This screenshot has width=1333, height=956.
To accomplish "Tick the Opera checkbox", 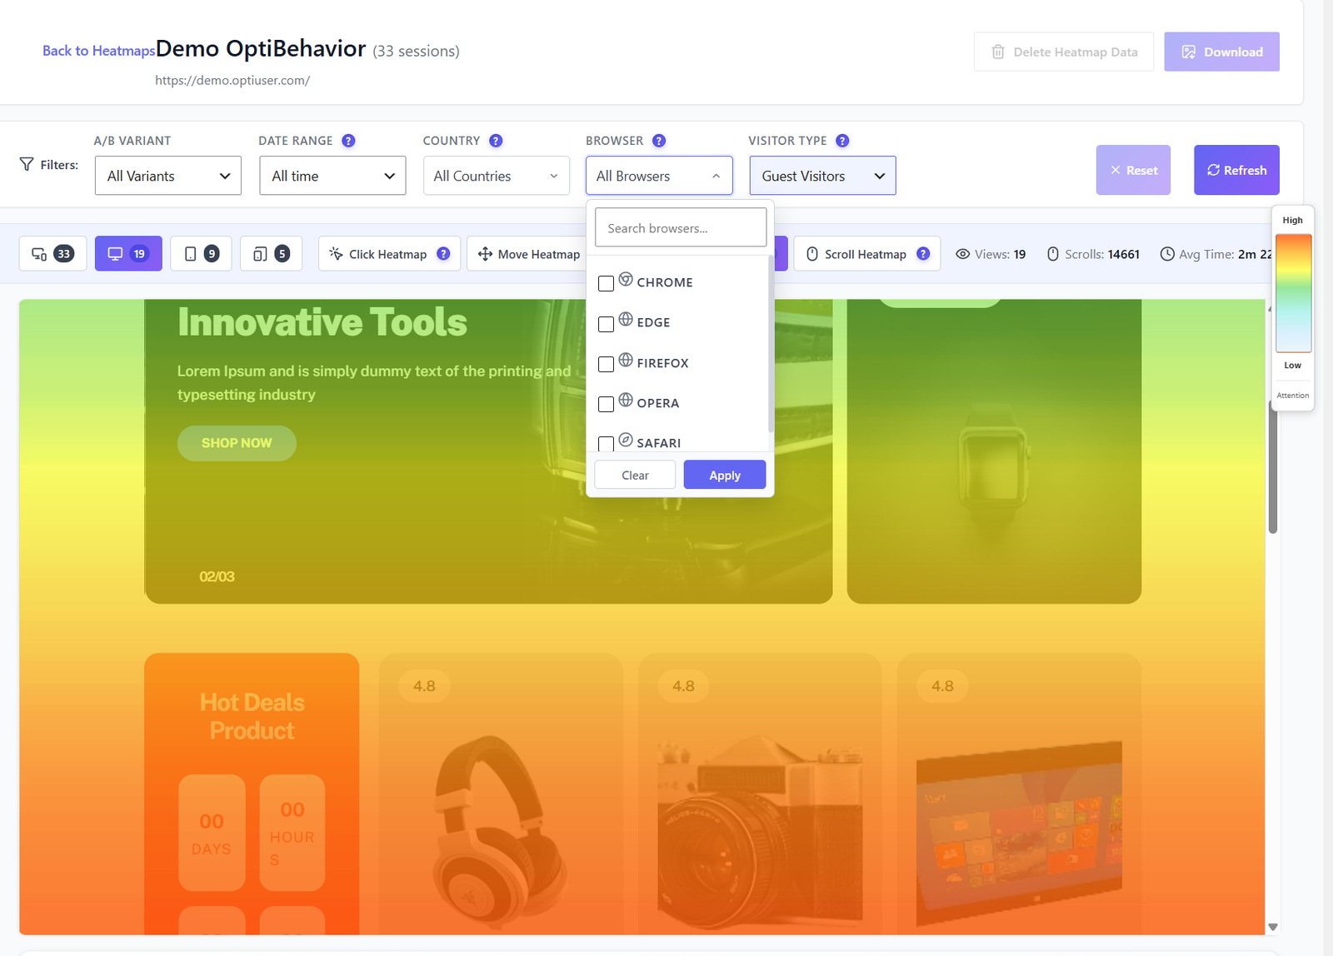I will 607,404.
